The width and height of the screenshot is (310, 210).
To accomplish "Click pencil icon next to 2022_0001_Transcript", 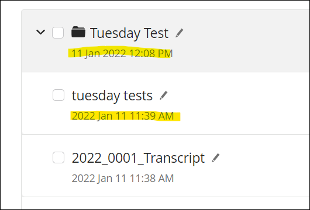I will pyautogui.click(x=216, y=158).
